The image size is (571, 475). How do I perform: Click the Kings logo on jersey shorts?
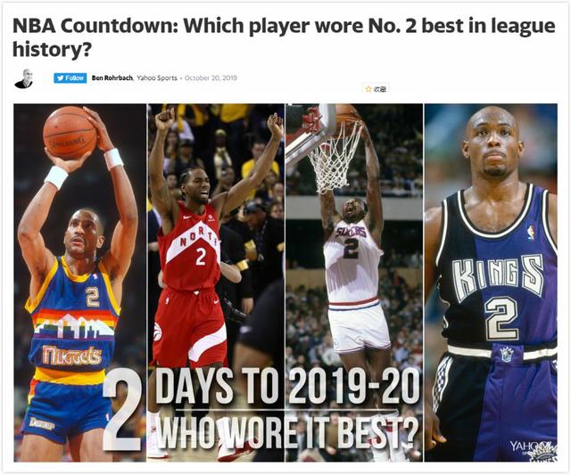pyautogui.click(x=506, y=355)
